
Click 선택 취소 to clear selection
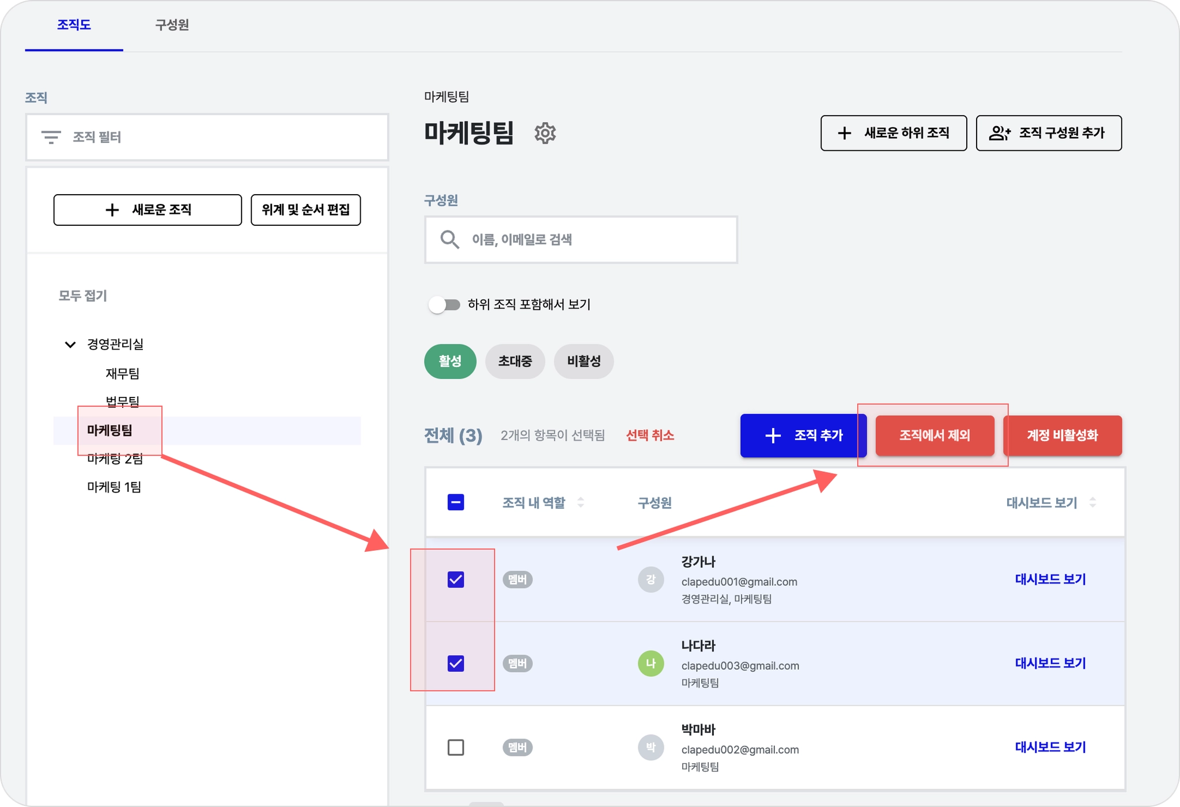[x=649, y=435]
